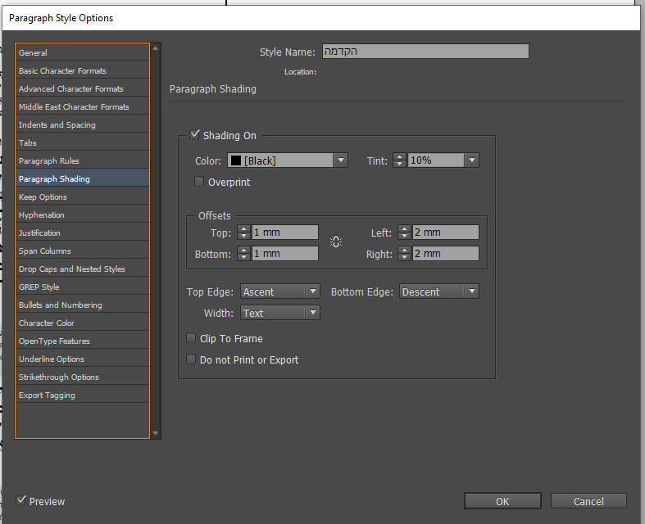
Task: Check the Clip To Frame option
Action: [190, 338]
